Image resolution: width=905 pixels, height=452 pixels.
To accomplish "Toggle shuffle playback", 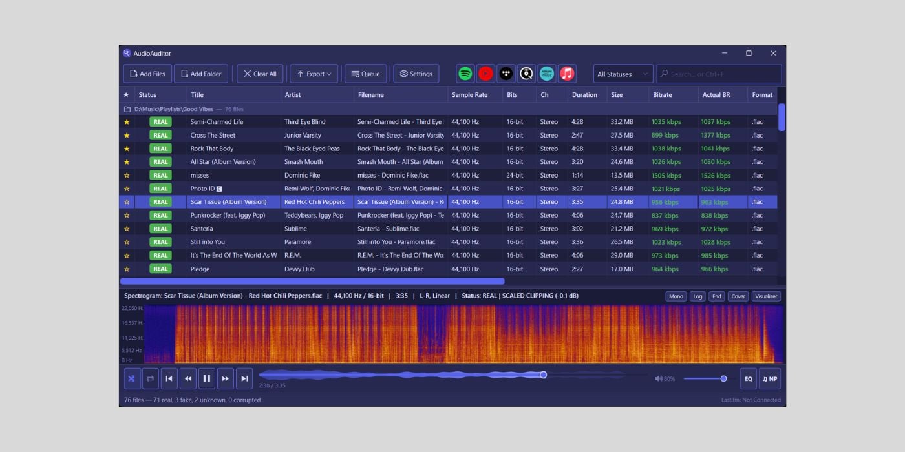I will pos(132,378).
